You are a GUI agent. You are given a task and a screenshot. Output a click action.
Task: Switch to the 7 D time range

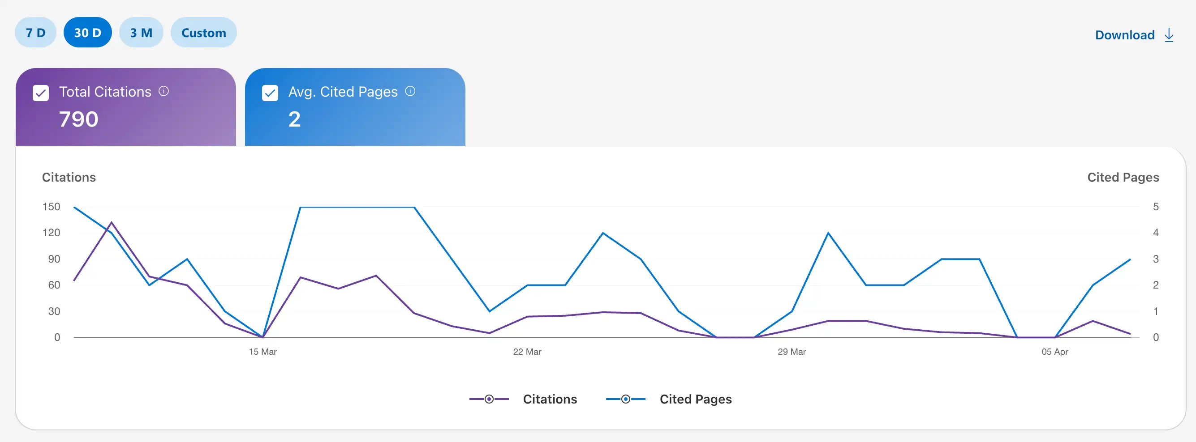pos(35,32)
